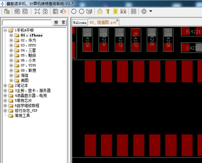The width and height of the screenshot is (202, 163).
Task: Click the globe web icon
Action: pos(144,11)
